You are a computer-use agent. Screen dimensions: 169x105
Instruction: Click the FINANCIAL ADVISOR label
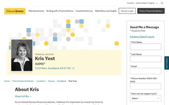(x=44, y=54)
